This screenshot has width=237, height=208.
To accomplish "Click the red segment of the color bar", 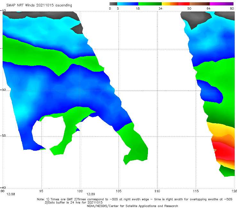I will click(x=184, y=4).
